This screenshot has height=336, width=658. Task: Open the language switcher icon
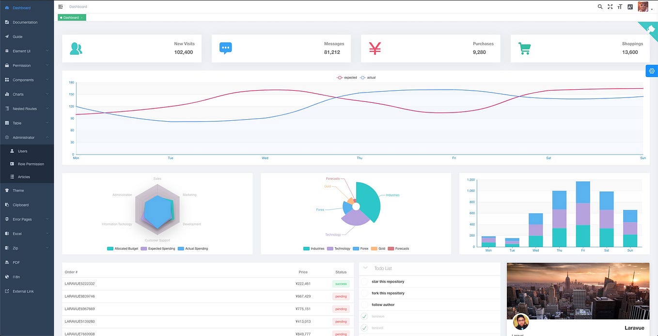pyautogui.click(x=630, y=6)
